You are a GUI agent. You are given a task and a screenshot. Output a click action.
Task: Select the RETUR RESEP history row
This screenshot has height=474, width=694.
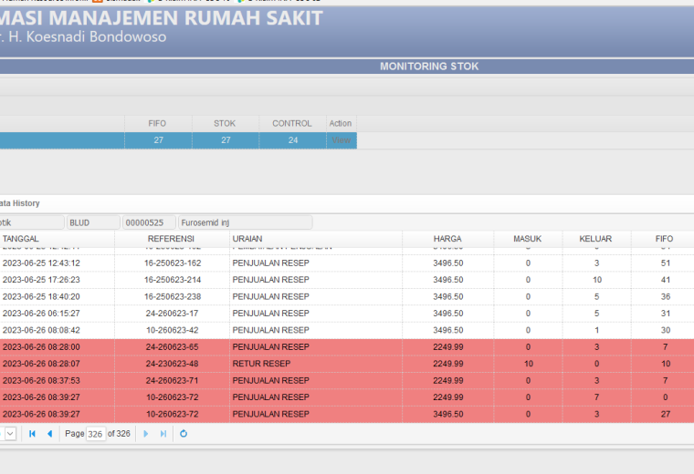347,364
